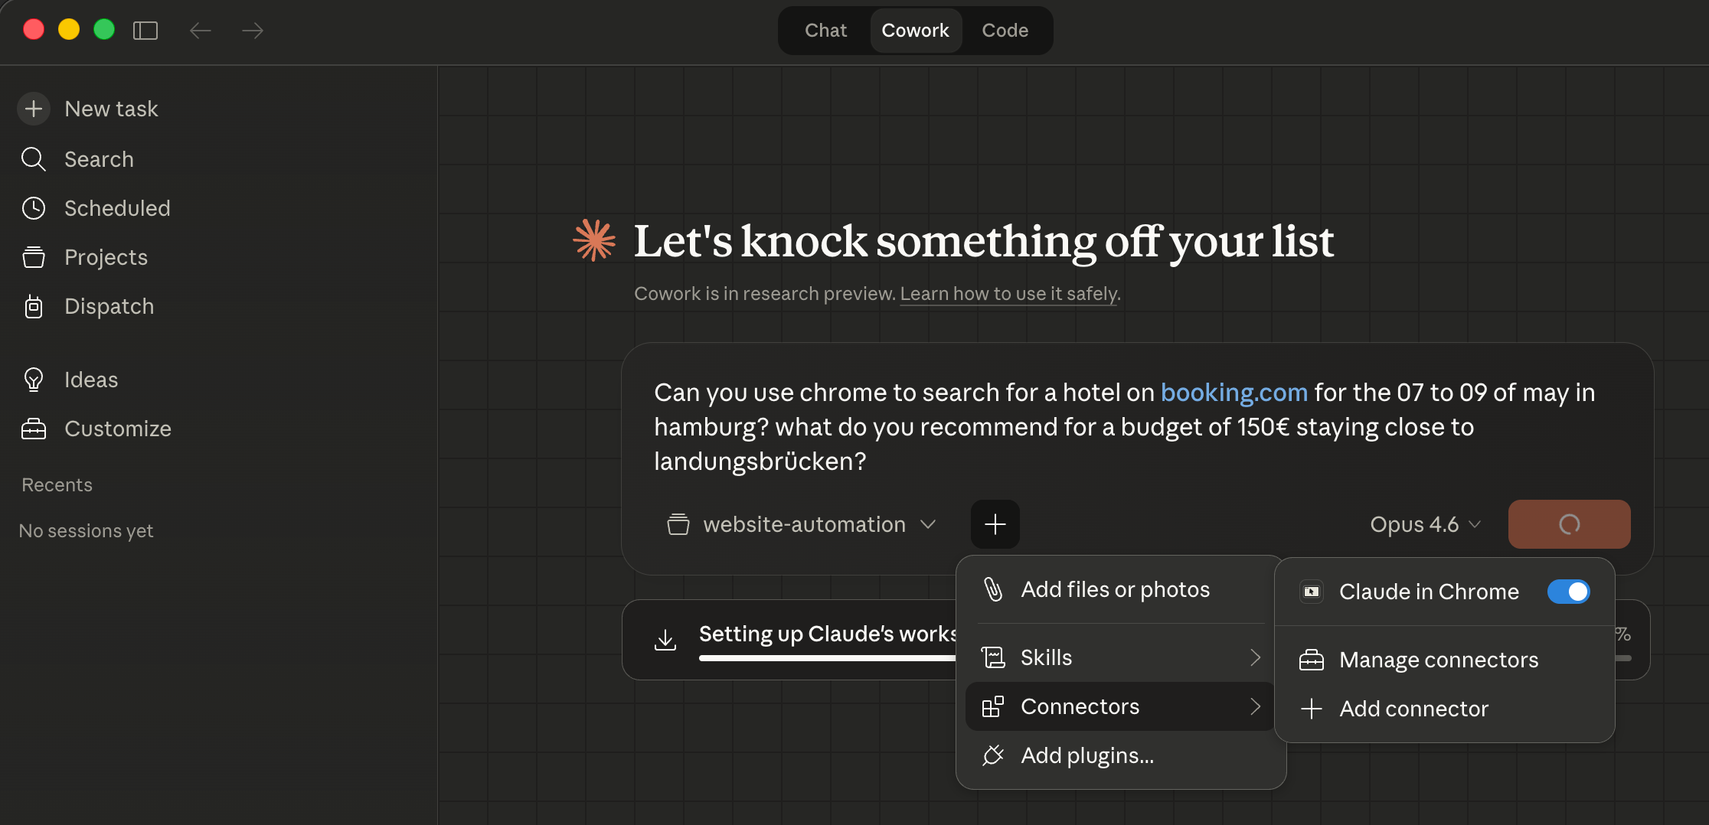Open Ideas via lightbulb icon
The height and width of the screenshot is (825, 1709).
click(x=34, y=380)
